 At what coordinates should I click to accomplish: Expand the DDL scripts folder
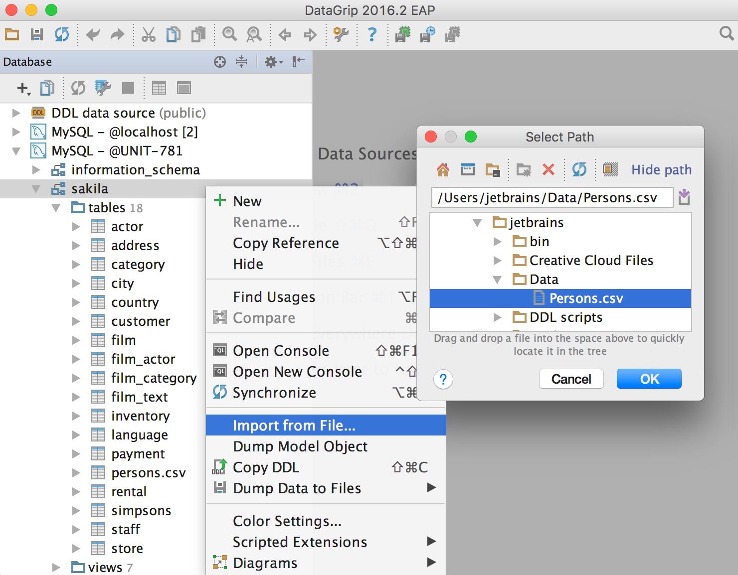(497, 317)
